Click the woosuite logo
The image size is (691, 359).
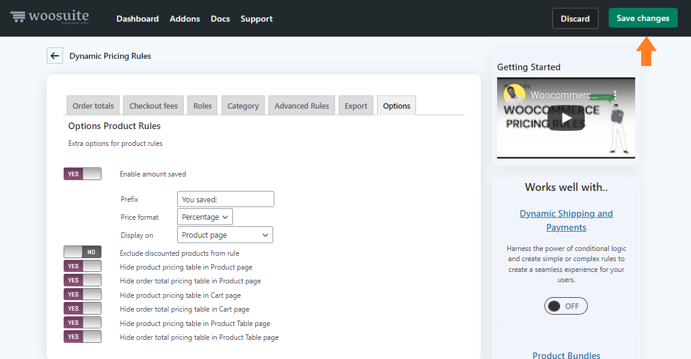pyautogui.click(x=49, y=17)
